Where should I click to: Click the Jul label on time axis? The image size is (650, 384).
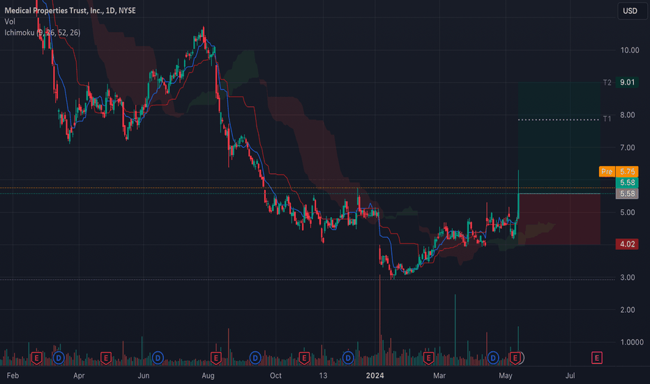pyautogui.click(x=570, y=376)
